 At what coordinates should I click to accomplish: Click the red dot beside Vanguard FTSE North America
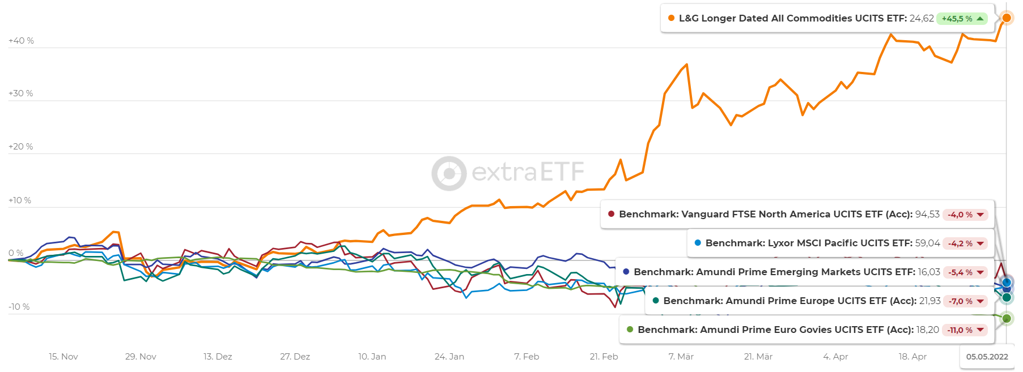tap(612, 214)
